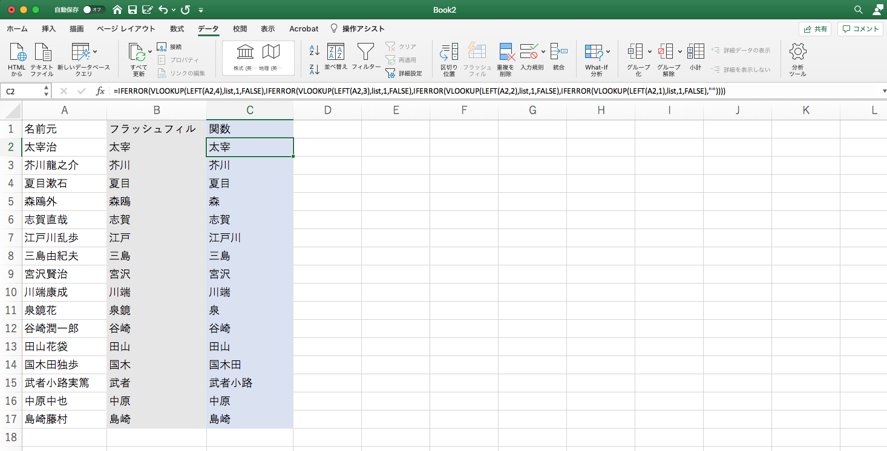
Task: Open the Data Validation (入力規則) dropdown arrow
Action: point(543,51)
